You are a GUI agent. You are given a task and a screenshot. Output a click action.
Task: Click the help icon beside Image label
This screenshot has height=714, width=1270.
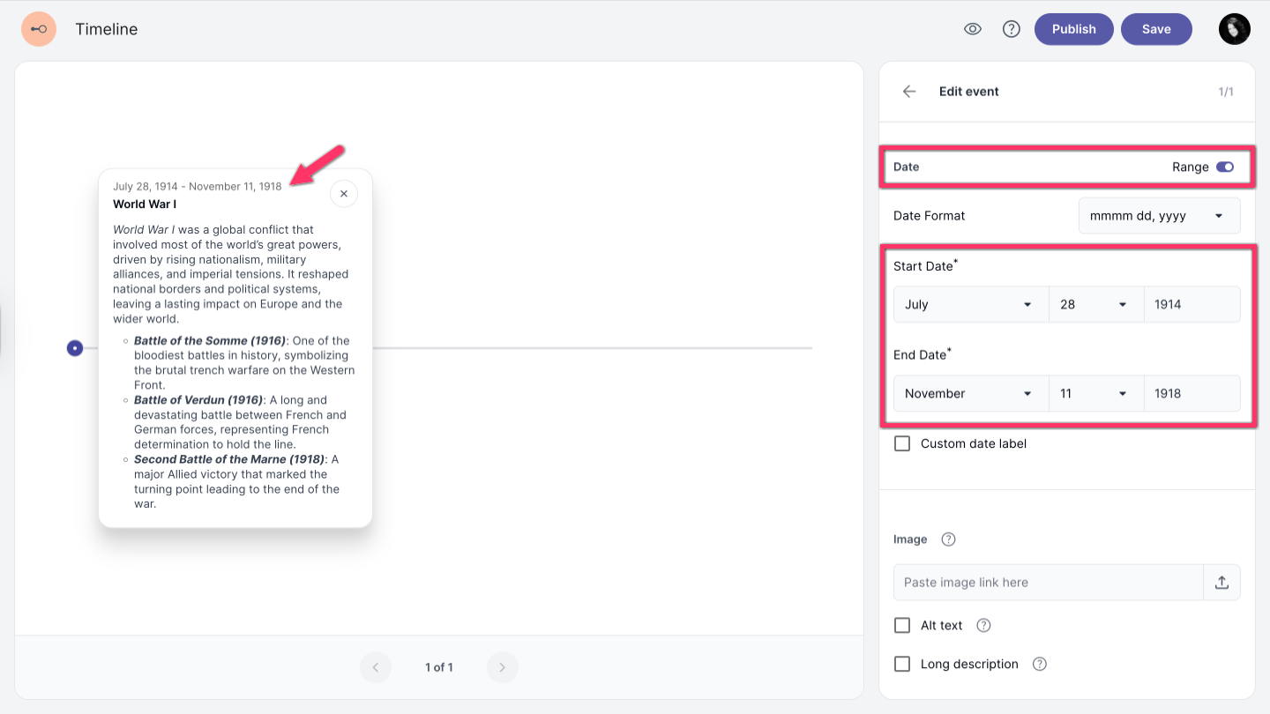[x=948, y=539]
